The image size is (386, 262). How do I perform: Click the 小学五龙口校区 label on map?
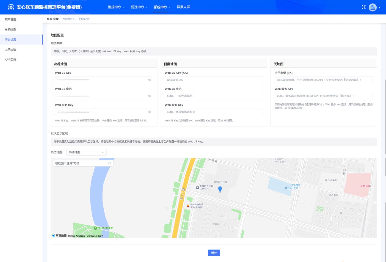(290, 188)
